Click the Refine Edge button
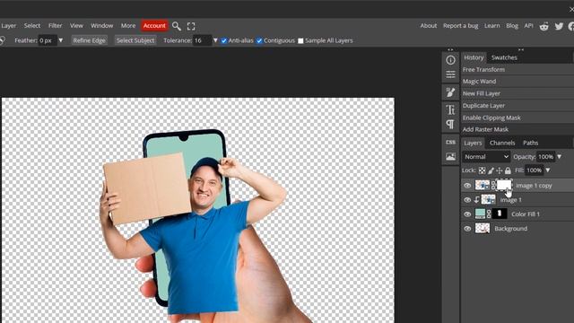 pos(89,40)
